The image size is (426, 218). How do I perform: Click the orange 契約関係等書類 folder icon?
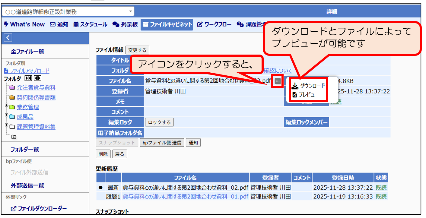click(12, 97)
